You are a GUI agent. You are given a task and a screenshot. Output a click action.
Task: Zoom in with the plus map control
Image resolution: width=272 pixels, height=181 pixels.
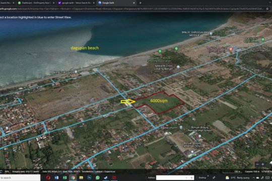tap(262, 164)
